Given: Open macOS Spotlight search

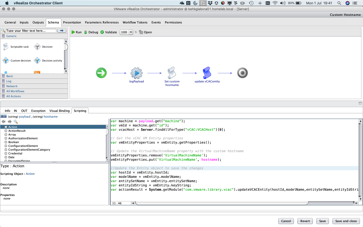Looking at the screenshot, I should [339, 3].
